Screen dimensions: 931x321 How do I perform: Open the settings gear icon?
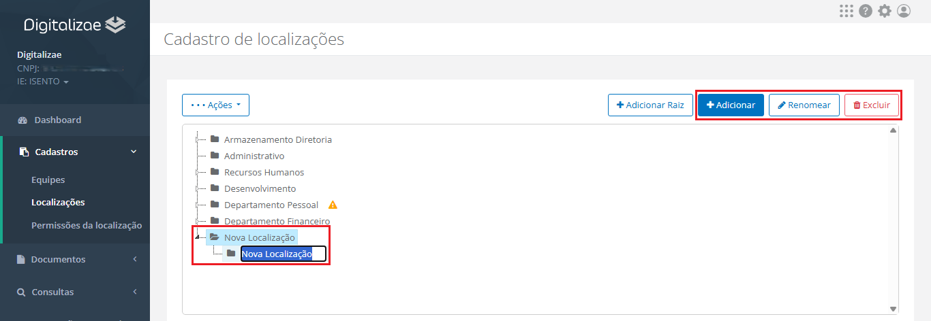(x=885, y=11)
